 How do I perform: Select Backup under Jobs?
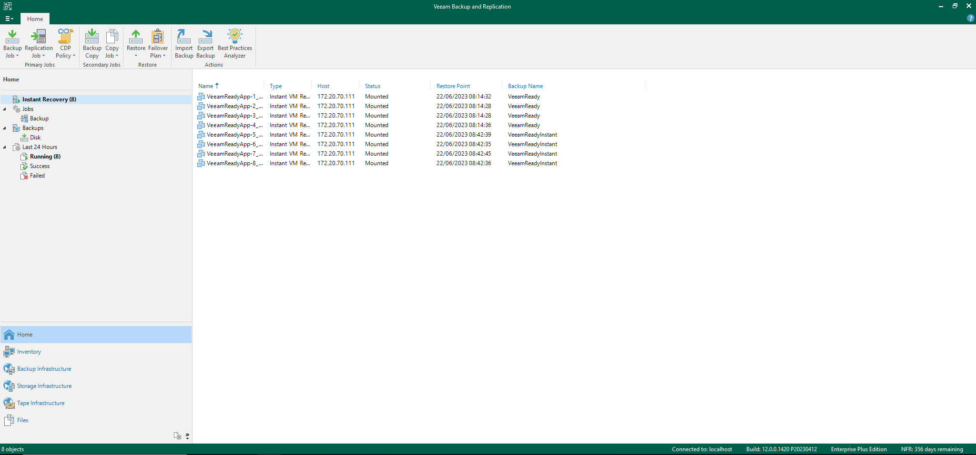(39, 119)
